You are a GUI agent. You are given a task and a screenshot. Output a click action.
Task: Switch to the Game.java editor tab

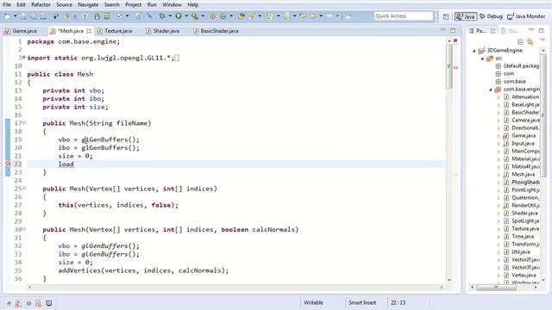(x=21, y=31)
